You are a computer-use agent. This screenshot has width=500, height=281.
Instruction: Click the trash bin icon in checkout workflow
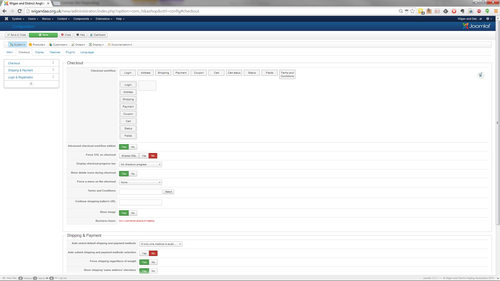click(x=480, y=75)
